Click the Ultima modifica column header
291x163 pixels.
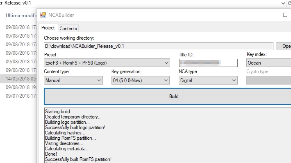tap(21, 16)
